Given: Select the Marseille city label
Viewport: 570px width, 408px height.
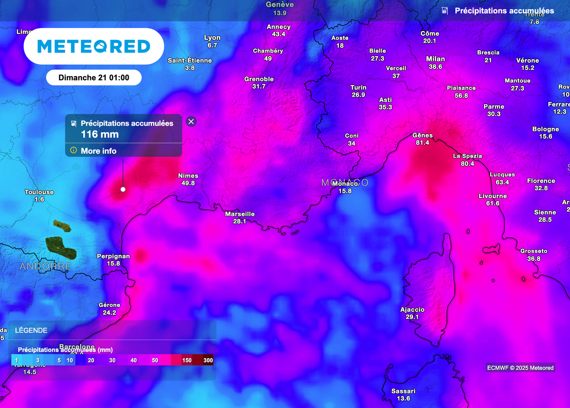Looking at the screenshot, I should 240,214.
